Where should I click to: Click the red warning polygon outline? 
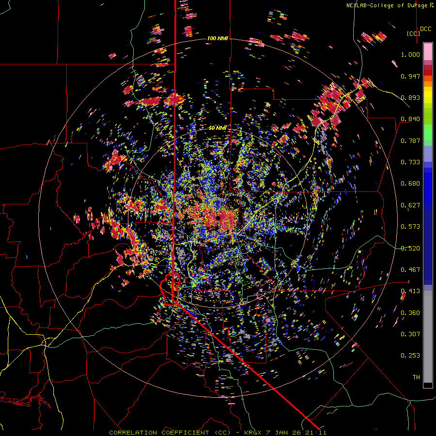click(170, 289)
